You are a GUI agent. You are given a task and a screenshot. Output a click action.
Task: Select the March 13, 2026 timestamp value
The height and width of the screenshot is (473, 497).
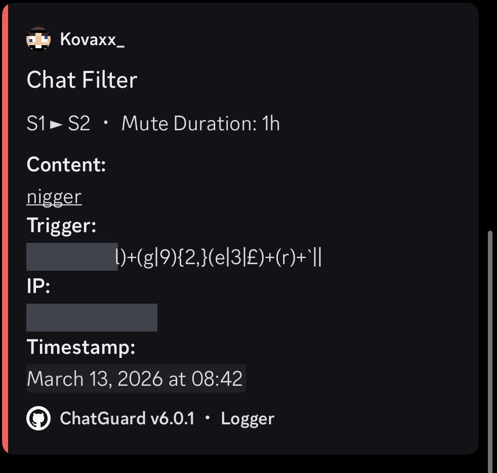click(135, 379)
